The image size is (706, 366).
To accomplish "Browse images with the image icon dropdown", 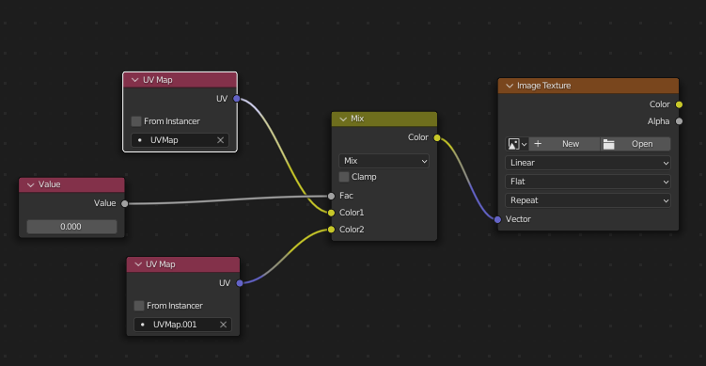I will [517, 144].
